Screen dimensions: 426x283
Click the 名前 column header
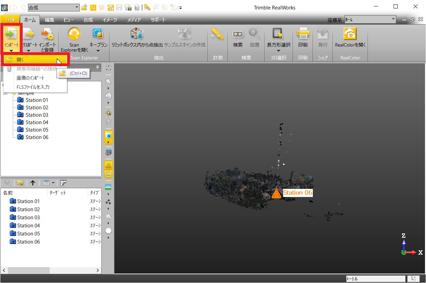24,193
